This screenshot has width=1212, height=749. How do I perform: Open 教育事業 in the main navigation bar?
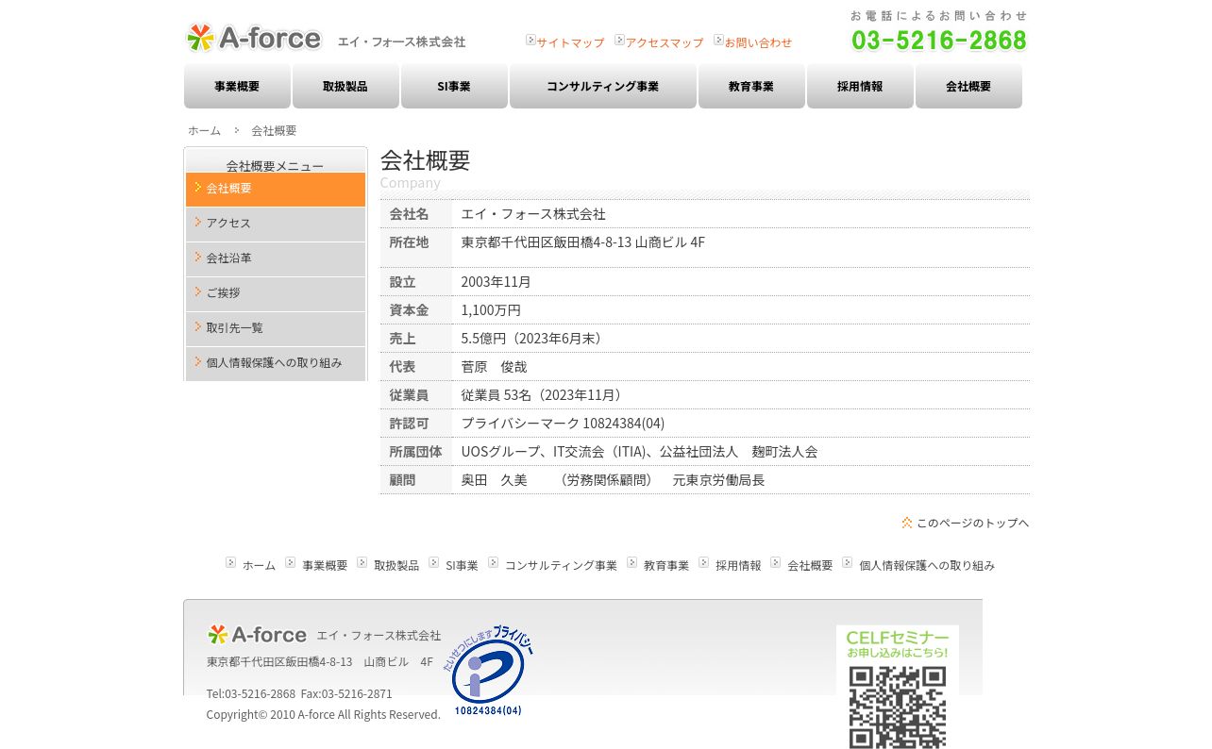click(751, 86)
